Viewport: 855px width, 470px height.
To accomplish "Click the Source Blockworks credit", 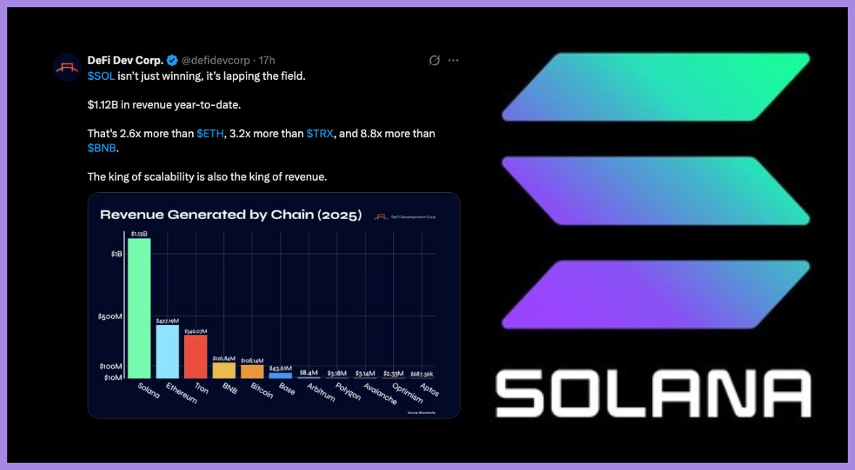I will coord(421,413).
